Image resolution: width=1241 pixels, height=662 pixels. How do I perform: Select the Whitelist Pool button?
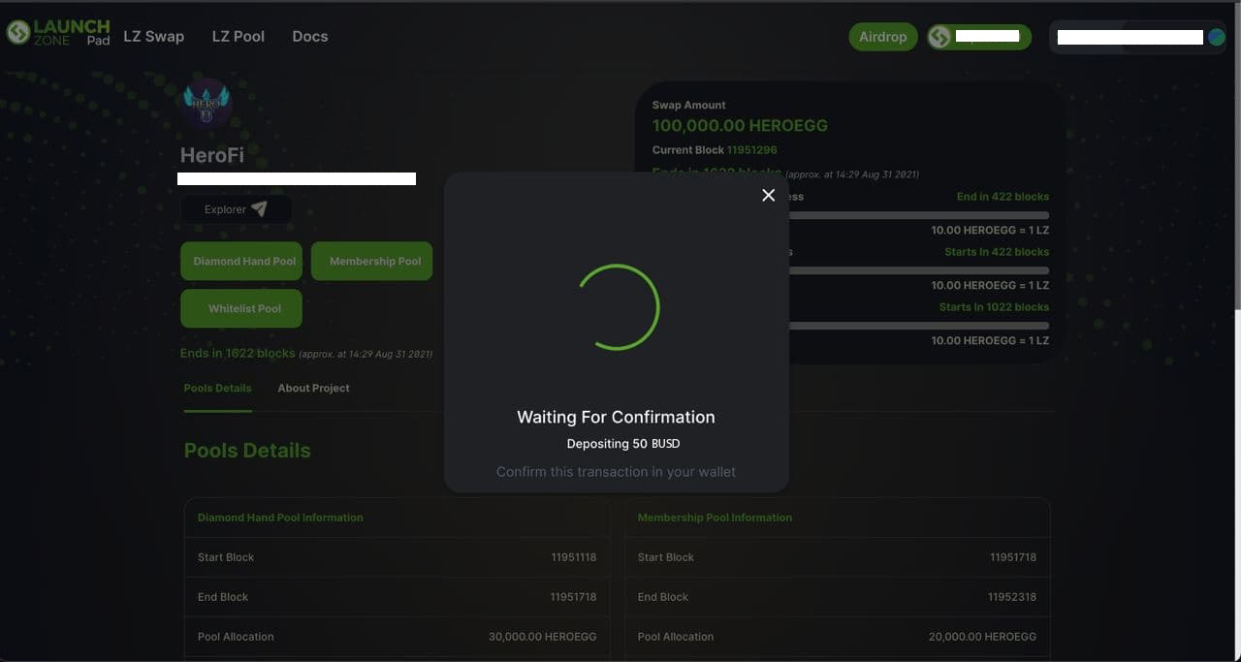click(241, 308)
